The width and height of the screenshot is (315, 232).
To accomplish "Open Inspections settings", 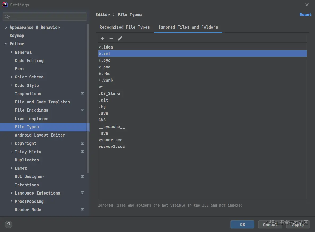I will (x=28, y=94).
